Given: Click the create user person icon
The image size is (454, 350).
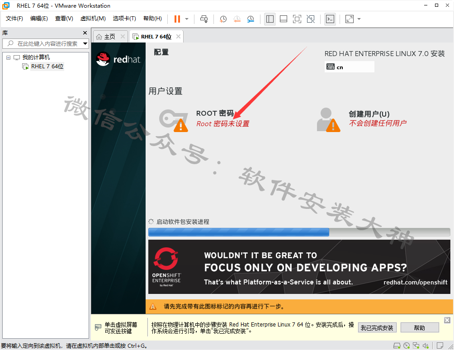Looking at the screenshot, I should point(328,120).
